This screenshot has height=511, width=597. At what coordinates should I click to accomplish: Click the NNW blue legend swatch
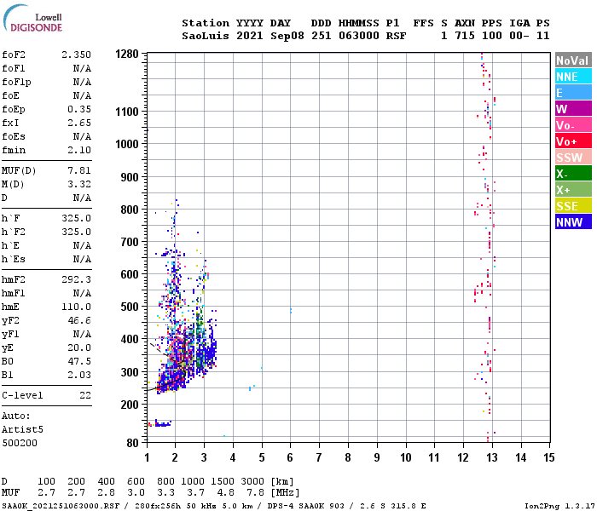[573, 221]
